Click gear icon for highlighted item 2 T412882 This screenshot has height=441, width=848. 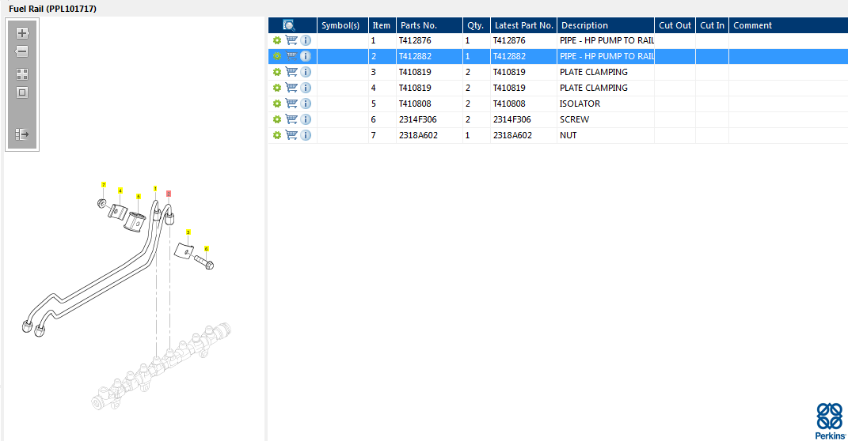[277, 56]
